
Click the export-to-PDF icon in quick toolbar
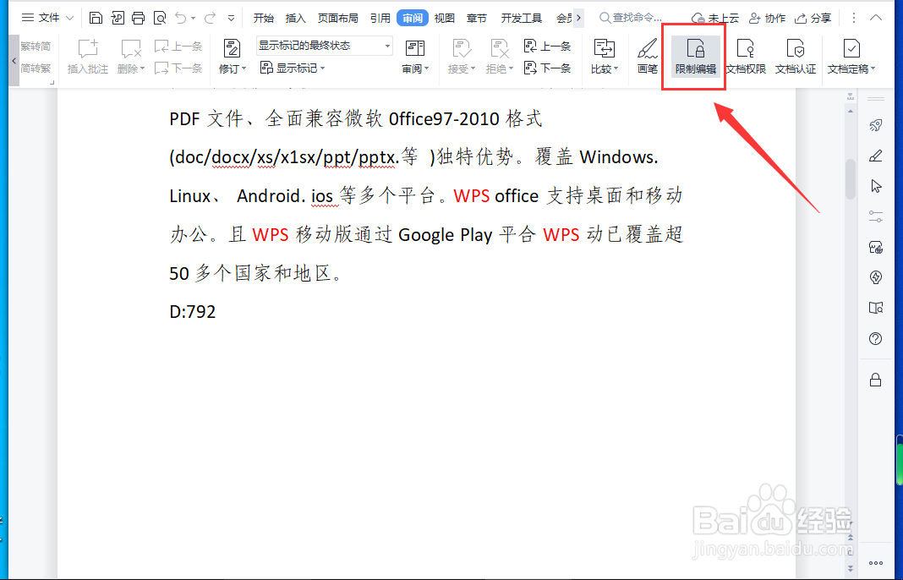(118, 18)
